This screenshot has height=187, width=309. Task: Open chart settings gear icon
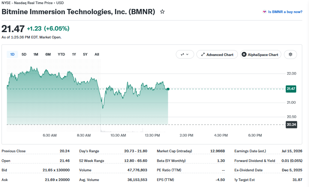(290, 54)
